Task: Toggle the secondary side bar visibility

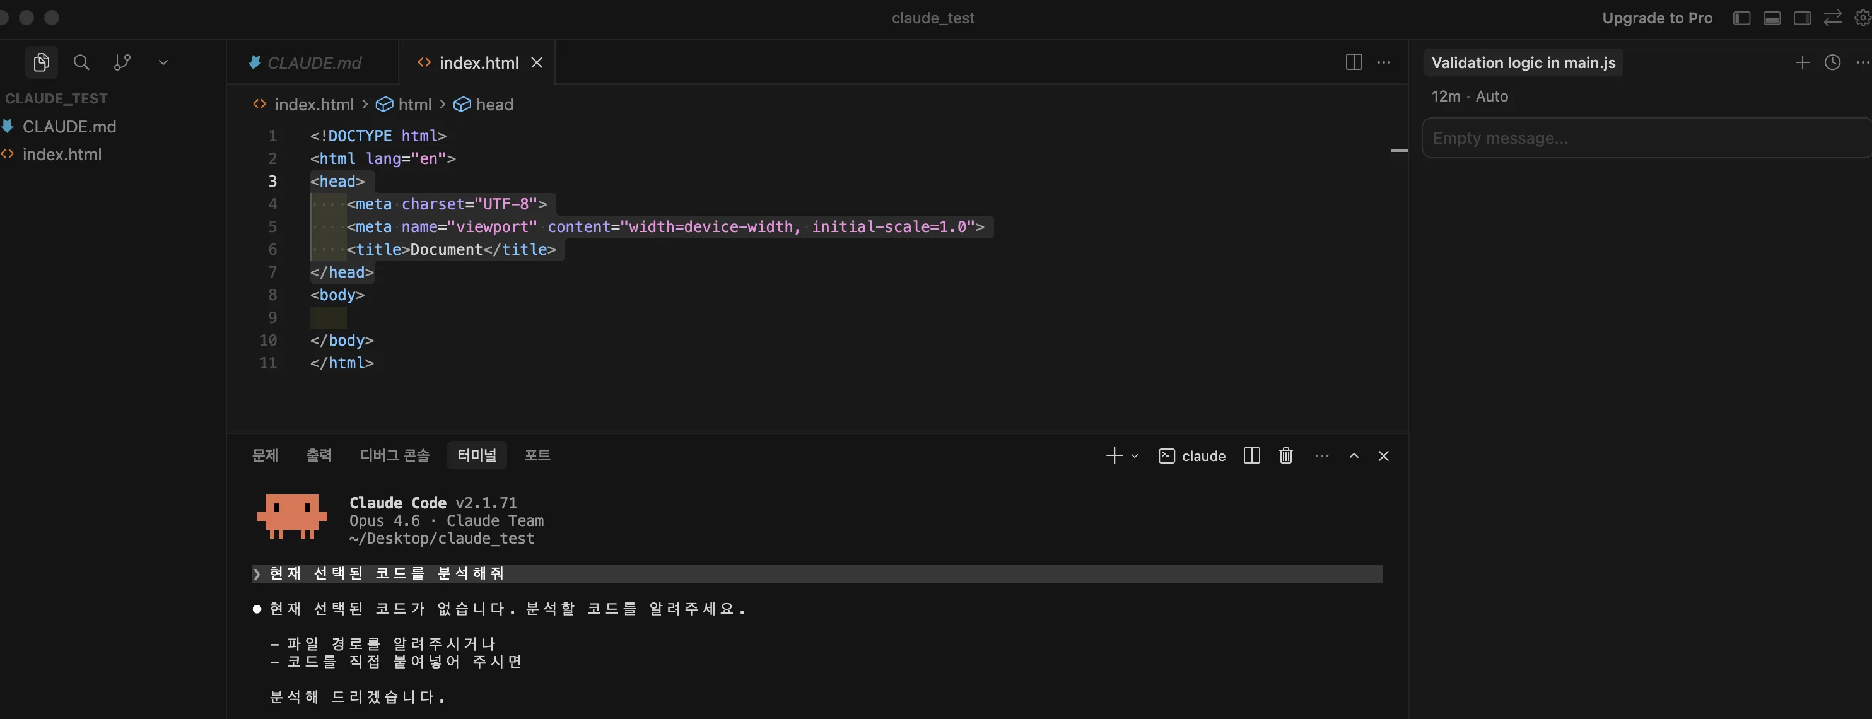Action: tap(1802, 18)
